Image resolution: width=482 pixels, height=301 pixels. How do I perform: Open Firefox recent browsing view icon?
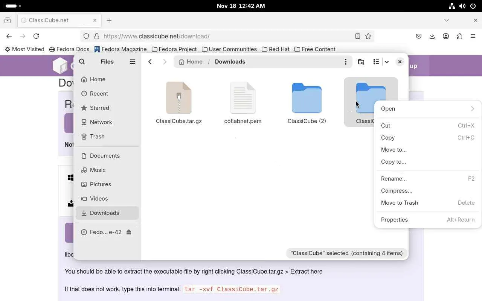[8, 20]
